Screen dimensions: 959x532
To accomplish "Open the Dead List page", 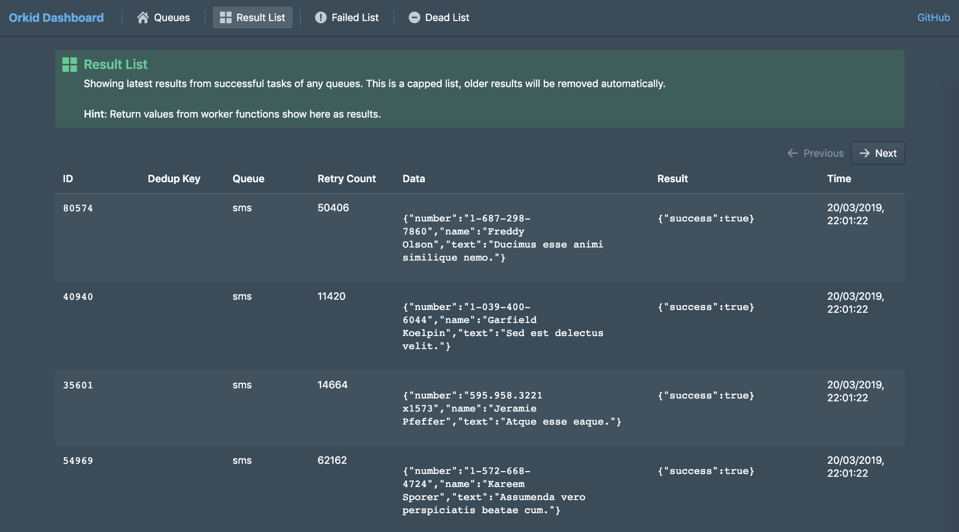I will [439, 17].
